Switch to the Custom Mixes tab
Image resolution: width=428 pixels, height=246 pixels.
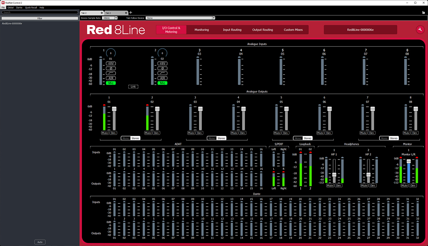pos(293,30)
